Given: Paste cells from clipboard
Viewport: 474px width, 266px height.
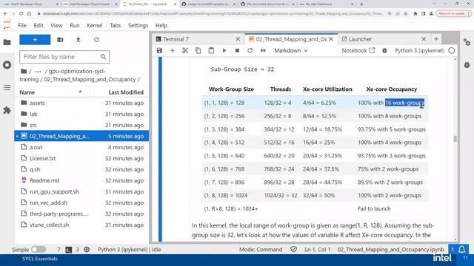Looking at the screenshot, I should [x=211, y=51].
